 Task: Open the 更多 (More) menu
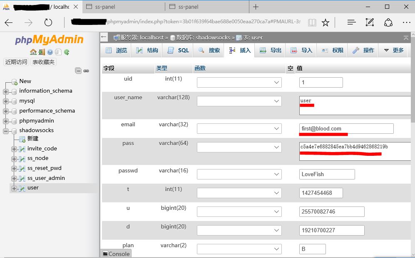(x=393, y=50)
